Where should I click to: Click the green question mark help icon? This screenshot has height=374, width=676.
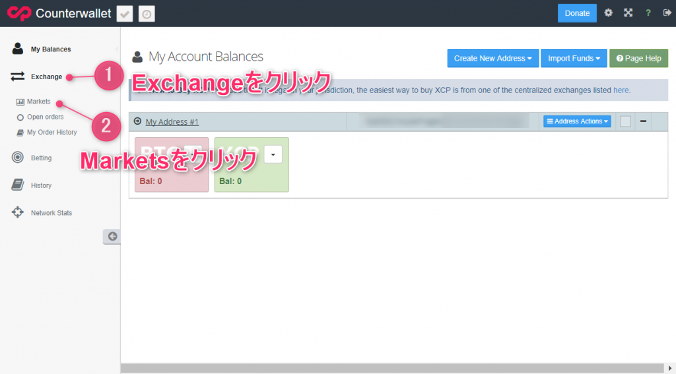[648, 13]
